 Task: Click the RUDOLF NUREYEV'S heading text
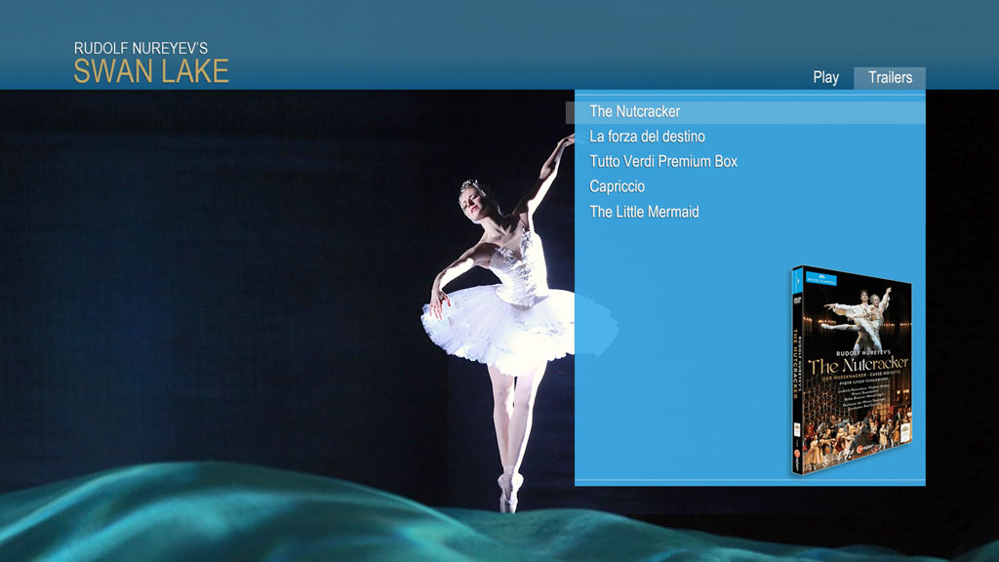click(x=140, y=48)
